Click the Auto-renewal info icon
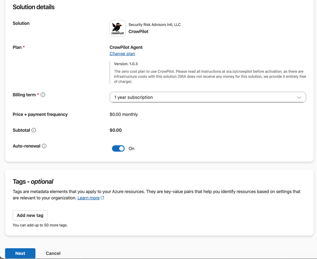Image resolution: width=317 pixels, height=259 pixels. pos(44,146)
